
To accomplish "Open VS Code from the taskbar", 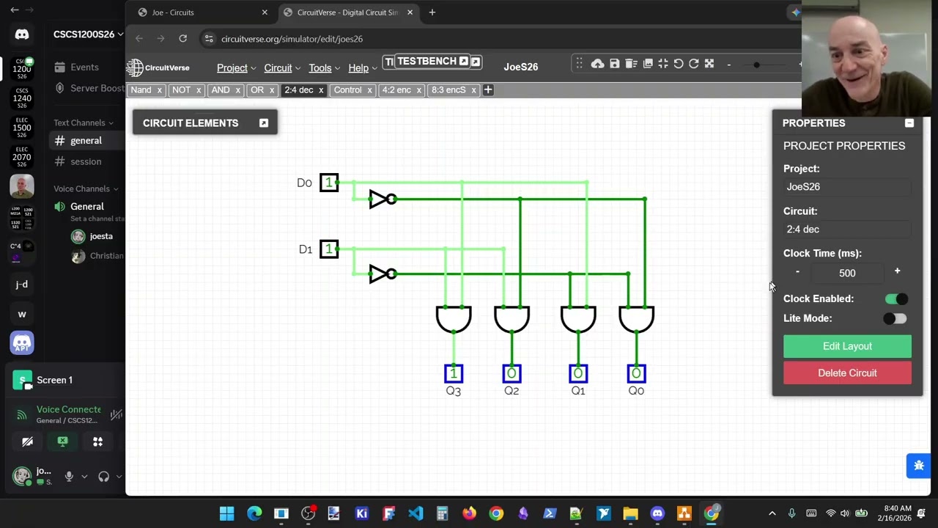I will 416,513.
